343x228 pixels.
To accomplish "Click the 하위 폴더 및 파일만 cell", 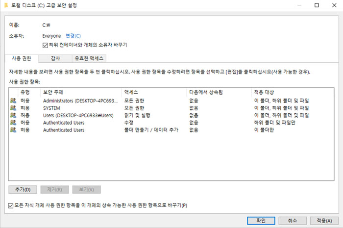I will (274, 123).
